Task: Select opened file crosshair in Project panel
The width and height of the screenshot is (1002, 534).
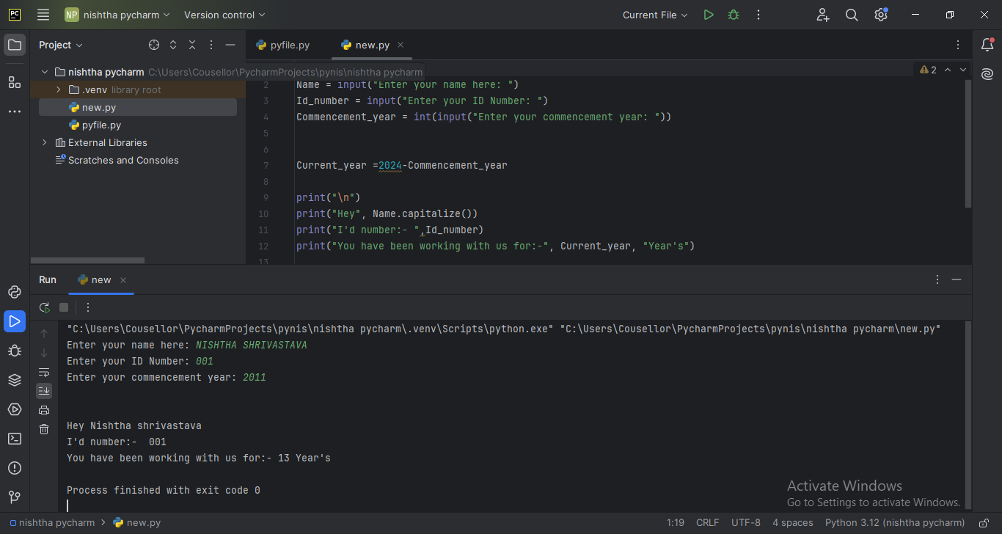Action: coord(154,45)
